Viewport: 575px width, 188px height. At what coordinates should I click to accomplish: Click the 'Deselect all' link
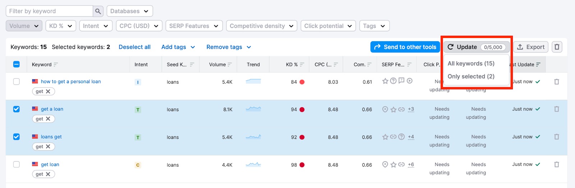click(134, 47)
